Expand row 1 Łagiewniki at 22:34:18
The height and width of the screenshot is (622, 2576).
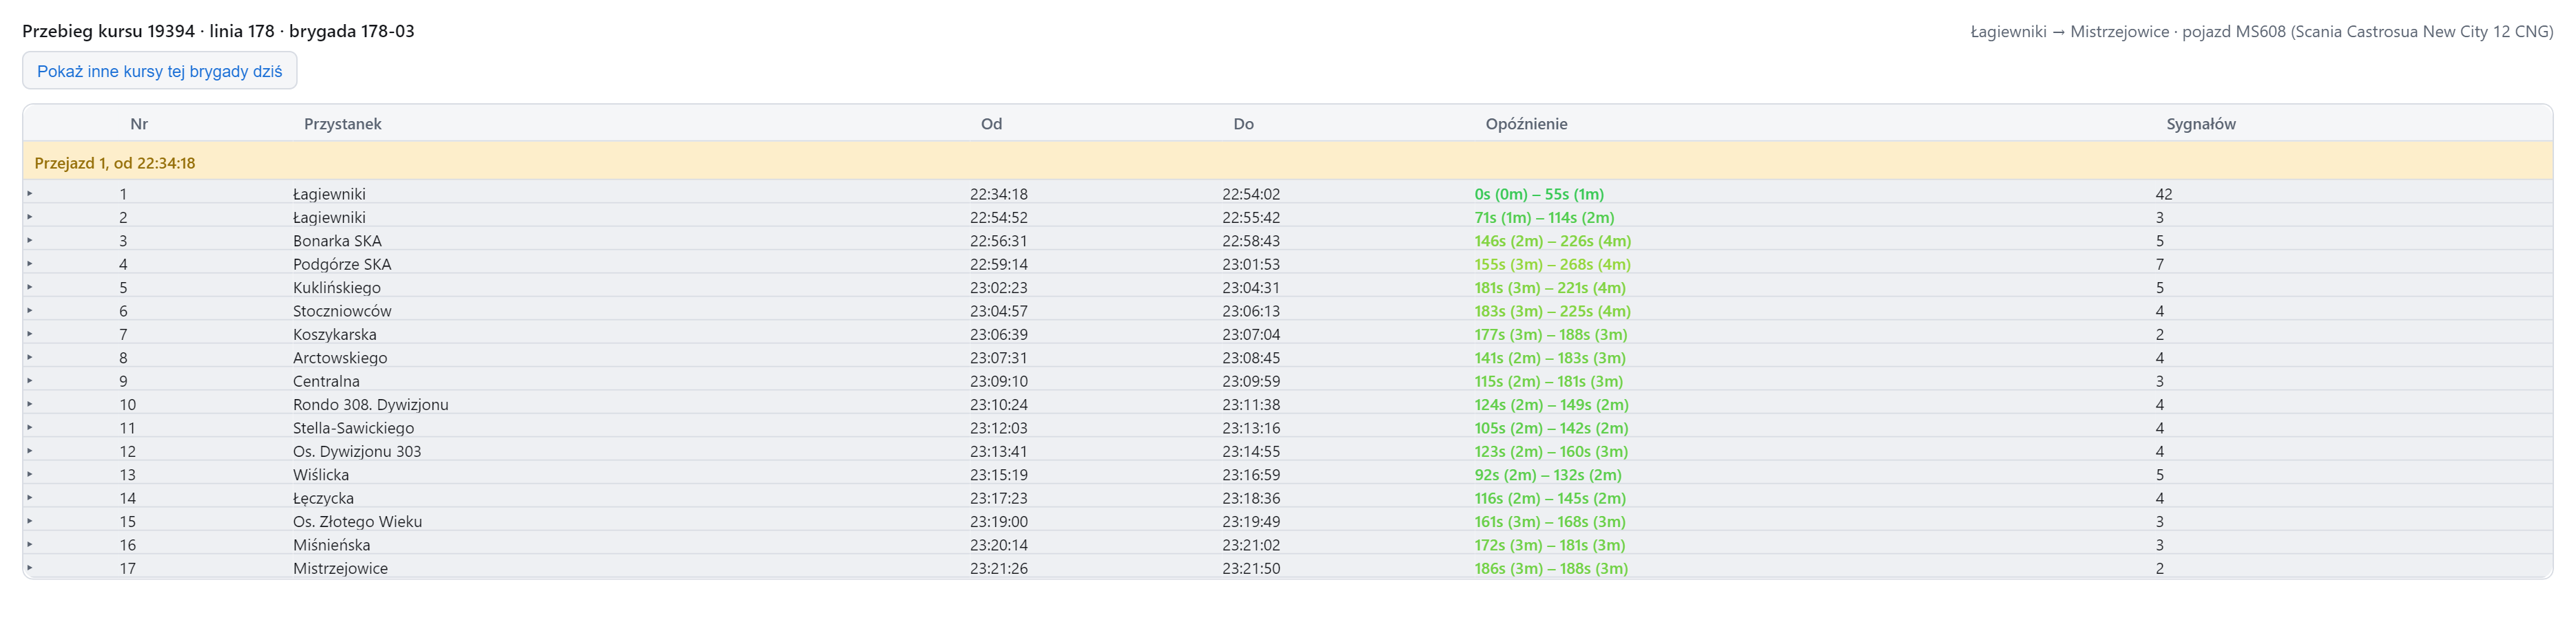30,194
